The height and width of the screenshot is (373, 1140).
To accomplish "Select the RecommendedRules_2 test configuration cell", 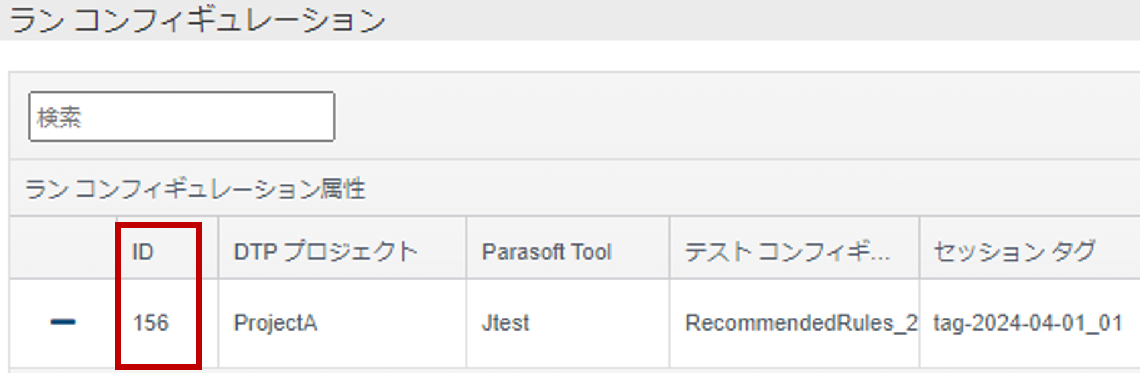I will coord(800,323).
